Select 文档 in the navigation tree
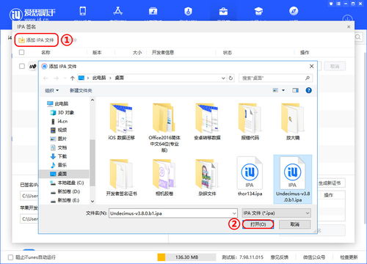 (x=59, y=147)
